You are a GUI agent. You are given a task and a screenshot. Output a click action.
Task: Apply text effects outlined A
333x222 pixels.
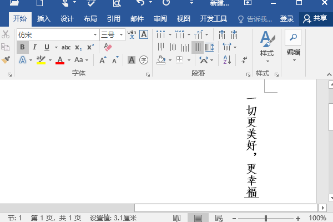(23, 60)
